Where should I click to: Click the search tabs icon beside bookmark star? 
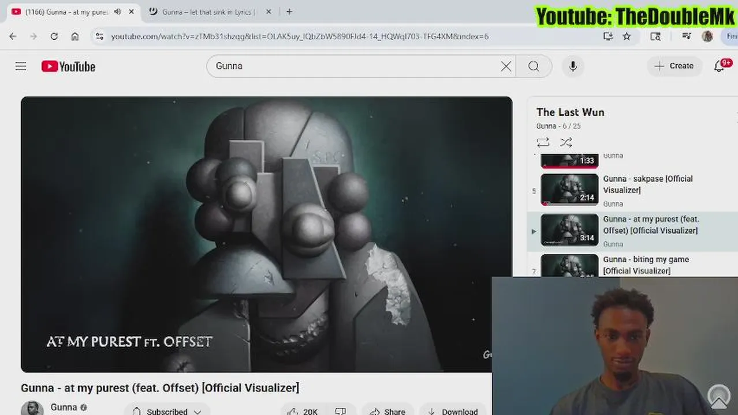point(655,36)
